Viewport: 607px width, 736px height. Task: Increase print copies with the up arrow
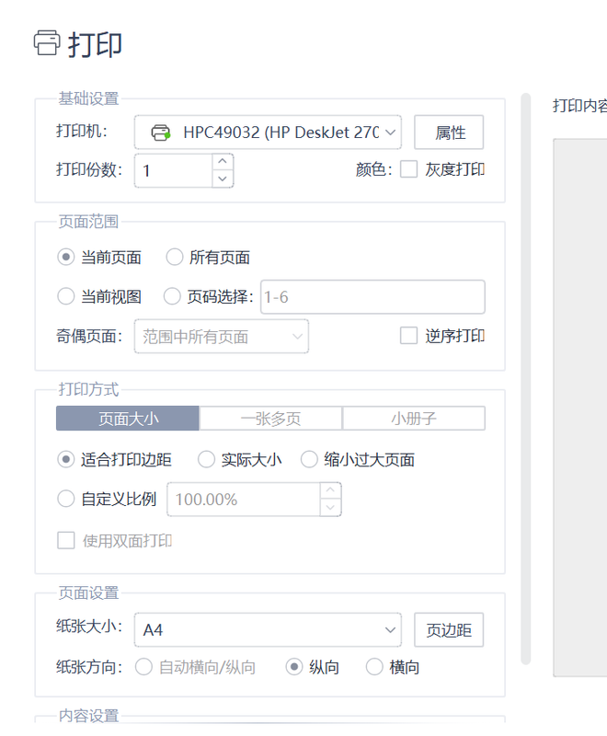pyautogui.click(x=223, y=162)
